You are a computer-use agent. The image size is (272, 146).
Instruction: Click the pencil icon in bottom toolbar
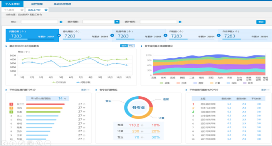click(22, 143)
